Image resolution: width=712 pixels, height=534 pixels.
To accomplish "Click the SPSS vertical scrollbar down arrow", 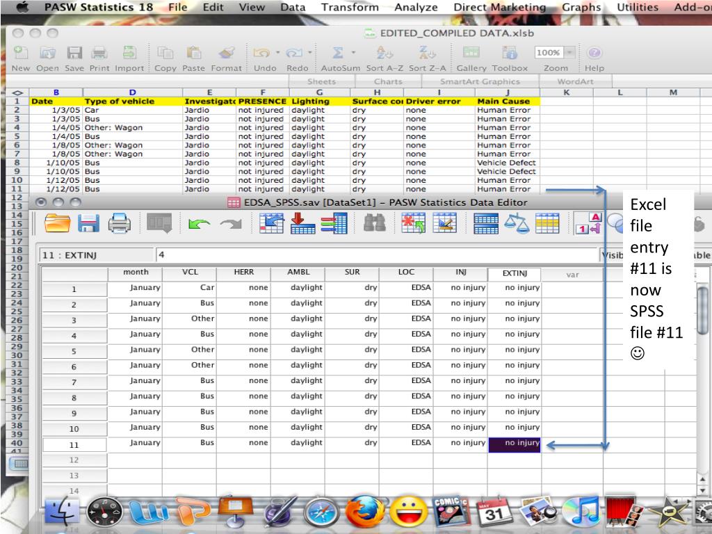I will [704, 490].
